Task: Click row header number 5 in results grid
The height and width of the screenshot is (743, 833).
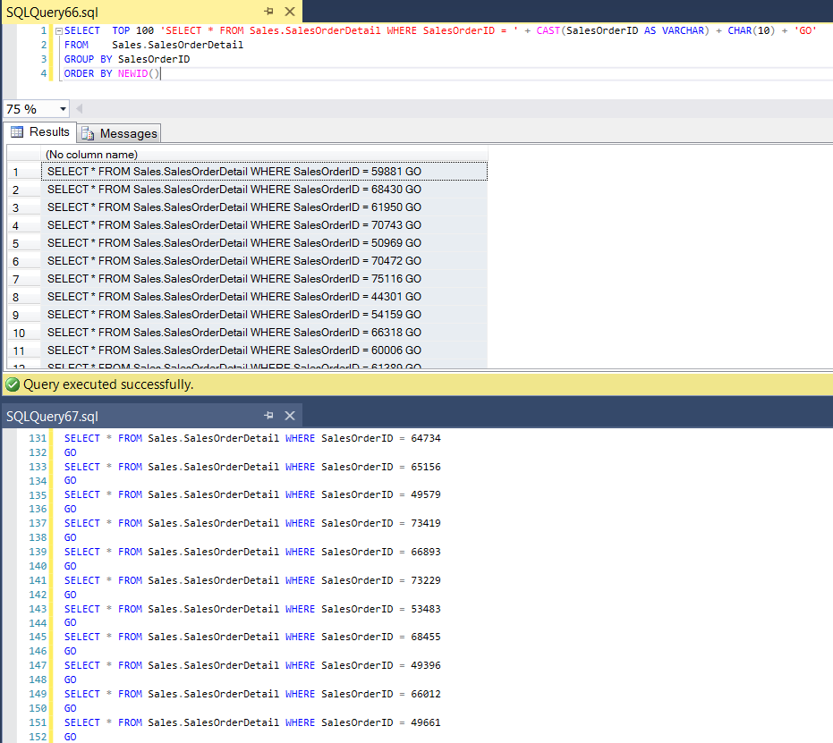Action: point(24,243)
